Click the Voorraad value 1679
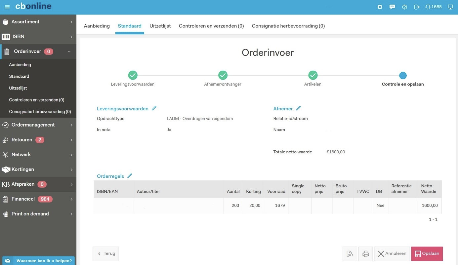This screenshot has width=458, height=265. coord(280,206)
